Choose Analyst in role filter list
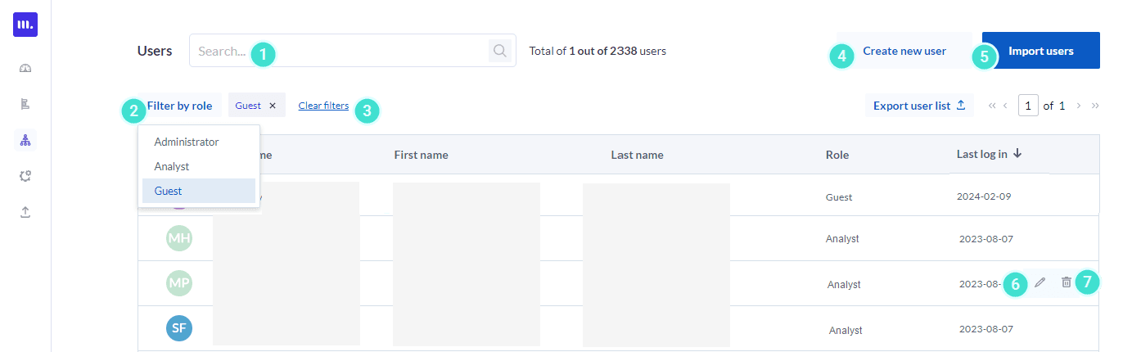Image resolution: width=1123 pixels, height=352 pixels. pos(199,166)
